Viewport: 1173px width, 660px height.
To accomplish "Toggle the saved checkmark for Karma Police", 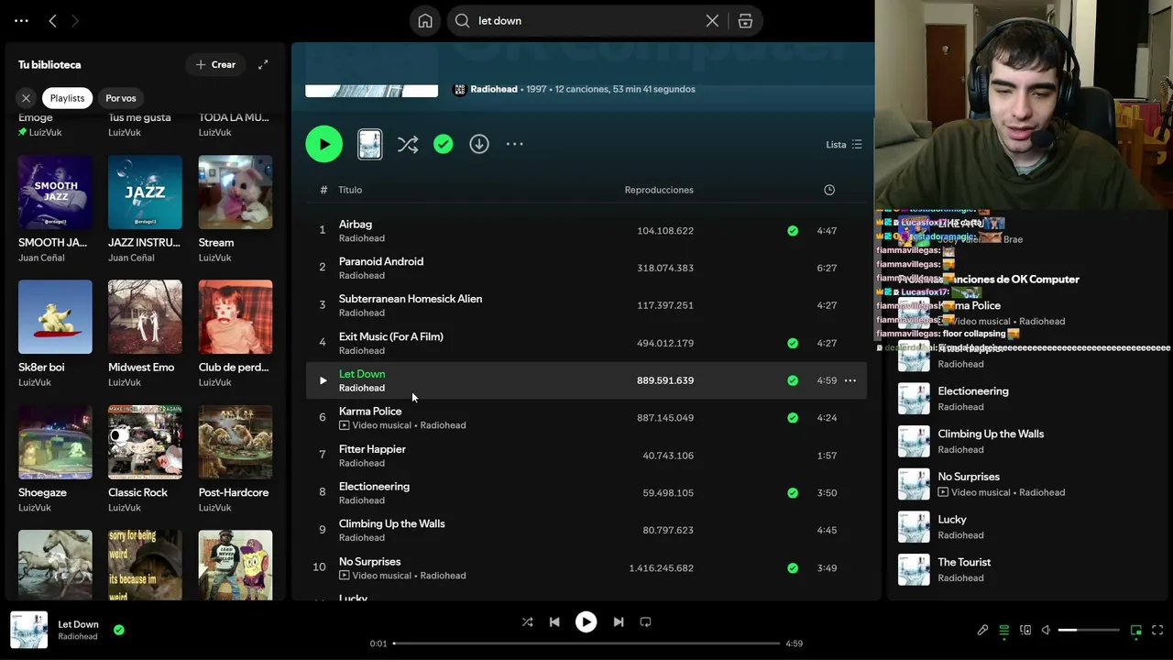I will click(793, 418).
